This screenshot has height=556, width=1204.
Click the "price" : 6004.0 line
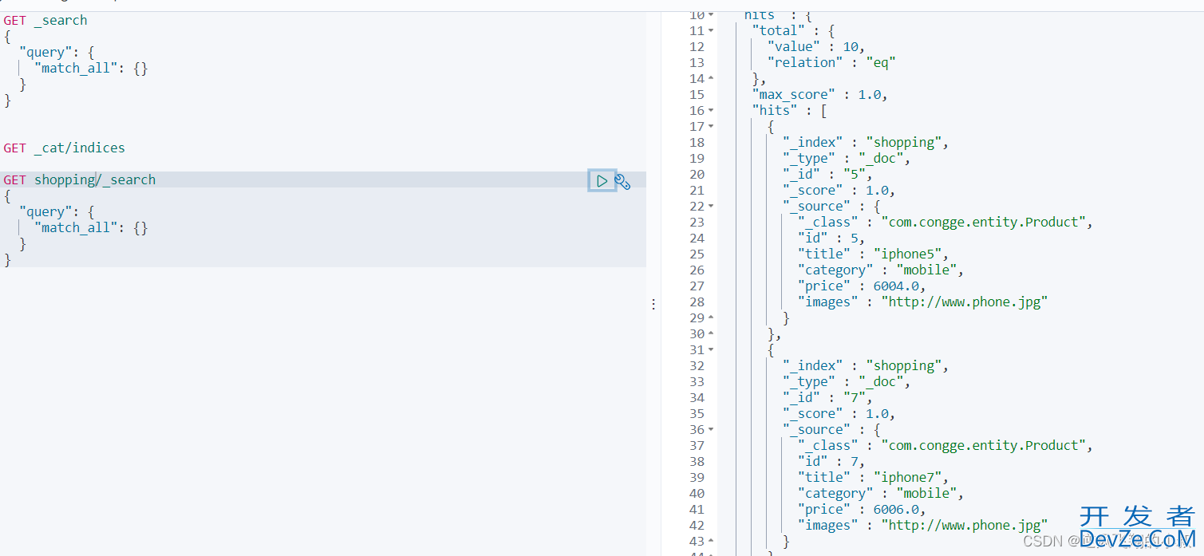862,286
